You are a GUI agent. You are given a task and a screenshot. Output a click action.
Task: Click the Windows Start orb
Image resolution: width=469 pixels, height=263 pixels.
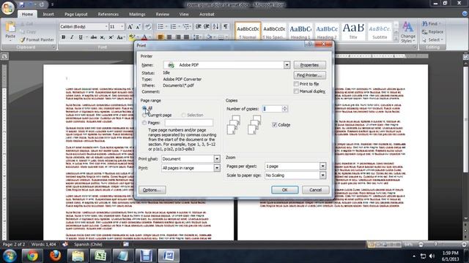click(10, 256)
